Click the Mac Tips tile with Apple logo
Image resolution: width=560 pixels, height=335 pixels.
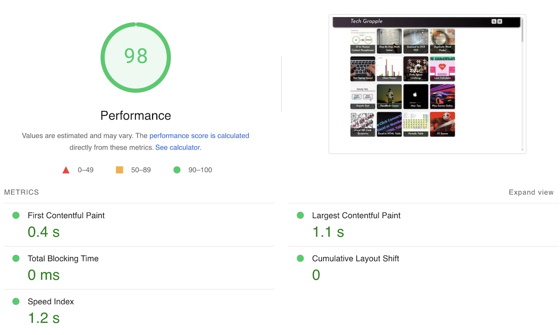pyautogui.click(x=415, y=96)
